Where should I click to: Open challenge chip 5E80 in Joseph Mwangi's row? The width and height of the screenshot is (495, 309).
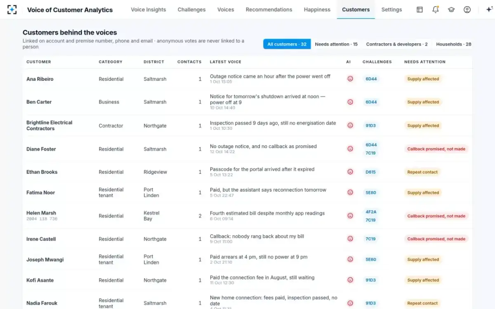click(370, 260)
